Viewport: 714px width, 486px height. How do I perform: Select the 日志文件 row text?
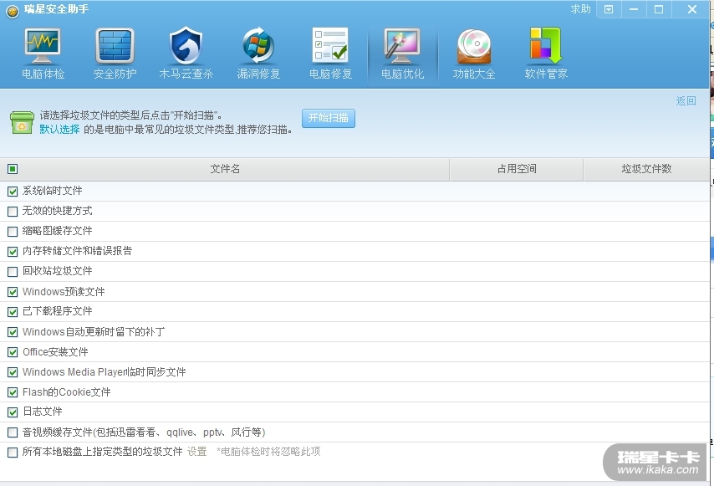[43, 412]
